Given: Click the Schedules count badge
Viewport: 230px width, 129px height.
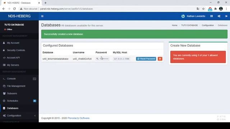Looking at the screenshot, I should pyautogui.click(x=34, y=101).
